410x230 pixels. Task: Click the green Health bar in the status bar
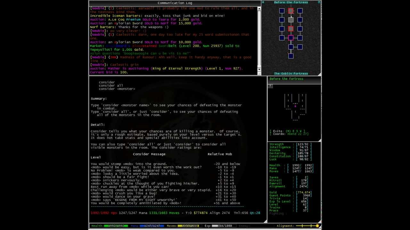point(116,226)
